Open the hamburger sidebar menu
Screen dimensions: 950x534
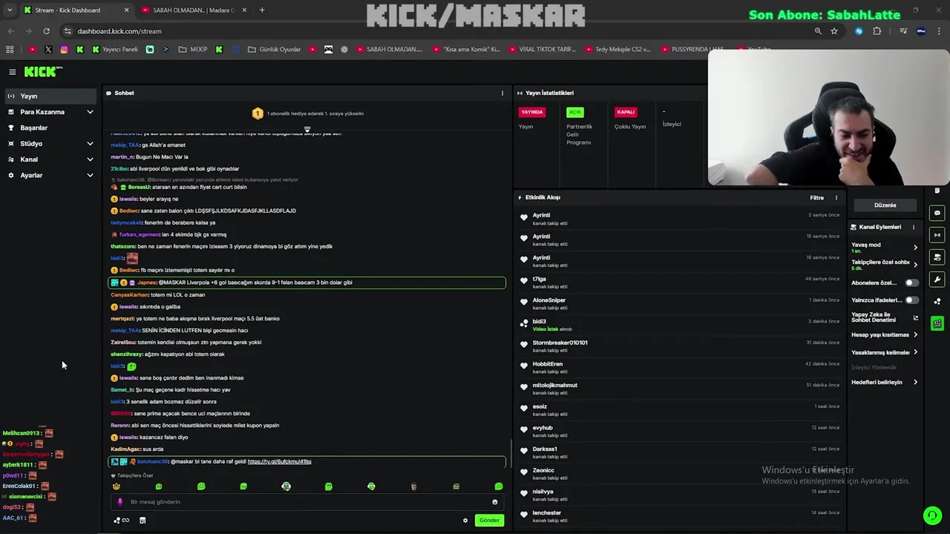(x=12, y=72)
